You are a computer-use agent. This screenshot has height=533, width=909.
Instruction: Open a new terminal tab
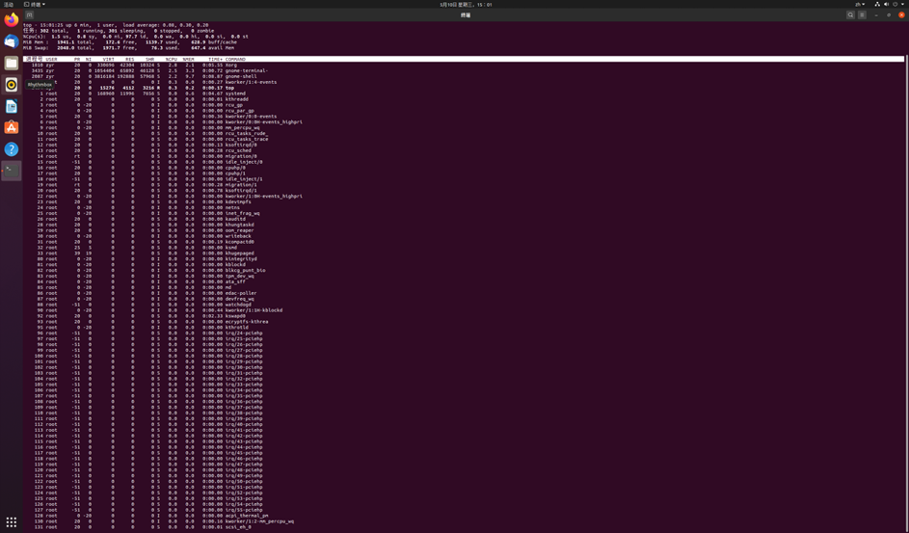point(30,15)
